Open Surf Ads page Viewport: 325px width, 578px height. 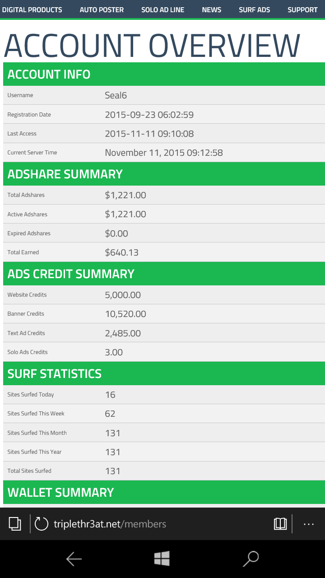tap(255, 9)
